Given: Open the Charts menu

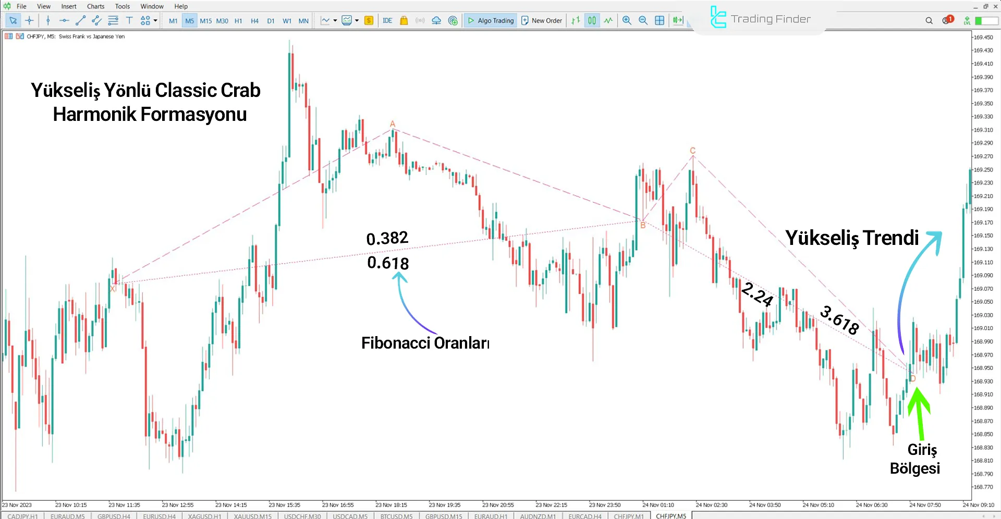Looking at the screenshot, I should tap(95, 6).
